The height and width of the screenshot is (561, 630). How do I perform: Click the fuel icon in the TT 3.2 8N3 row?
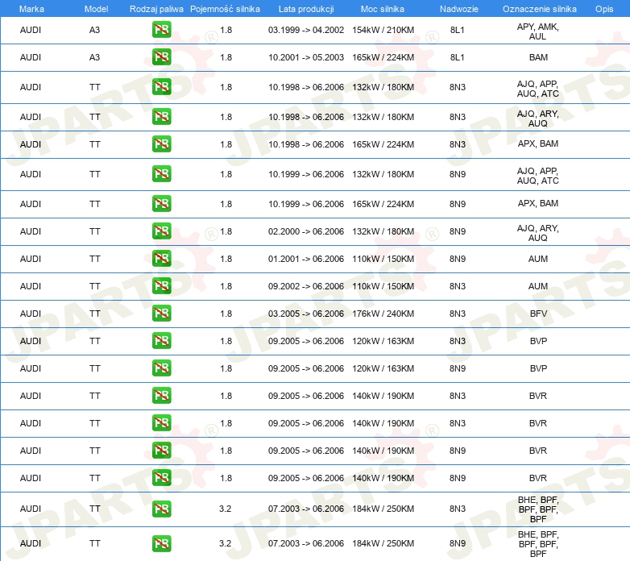tap(161, 509)
